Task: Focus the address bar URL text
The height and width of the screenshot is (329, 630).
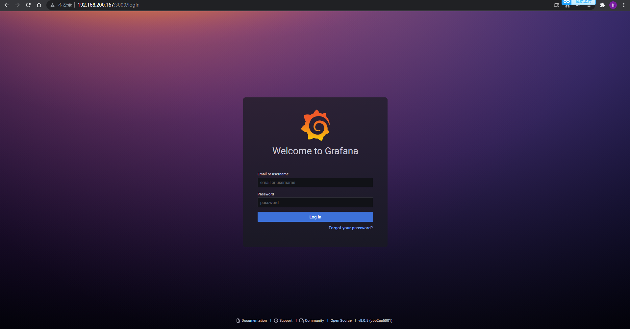Action: (109, 5)
